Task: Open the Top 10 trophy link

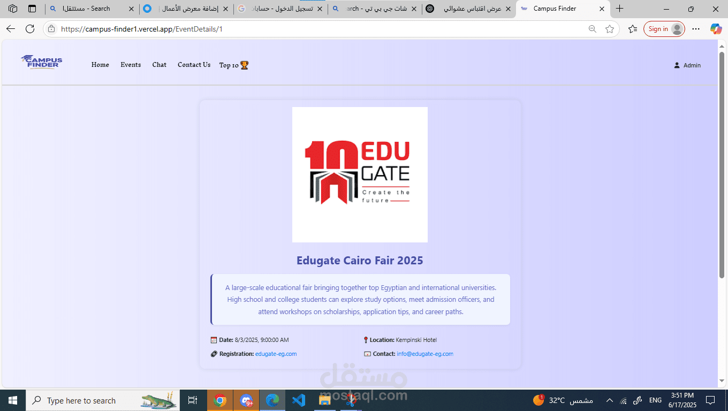Action: (234, 65)
